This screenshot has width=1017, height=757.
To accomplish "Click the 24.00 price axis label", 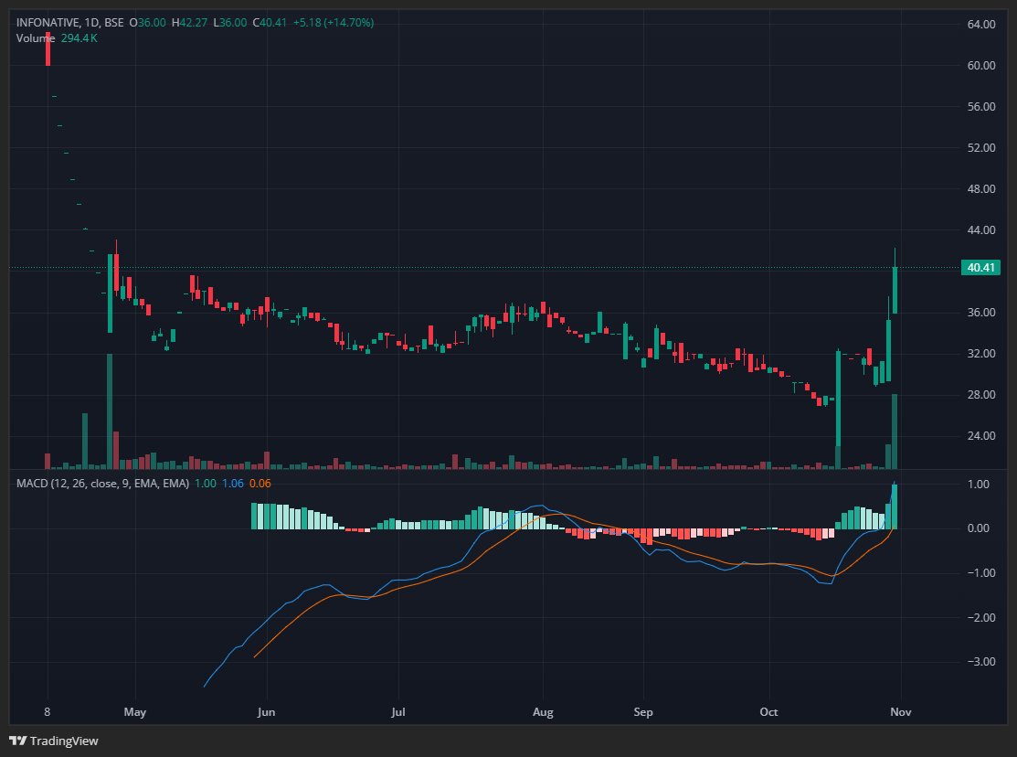I will [980, 435].
